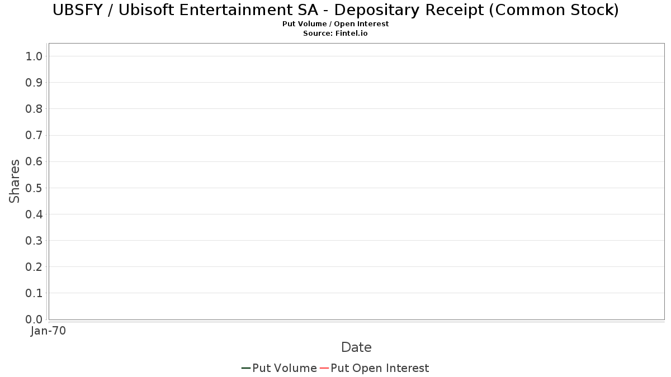Screen dimensions: 671x377
Task: Toggle the Put Open Interest legend entry
Action: (379, 368)
